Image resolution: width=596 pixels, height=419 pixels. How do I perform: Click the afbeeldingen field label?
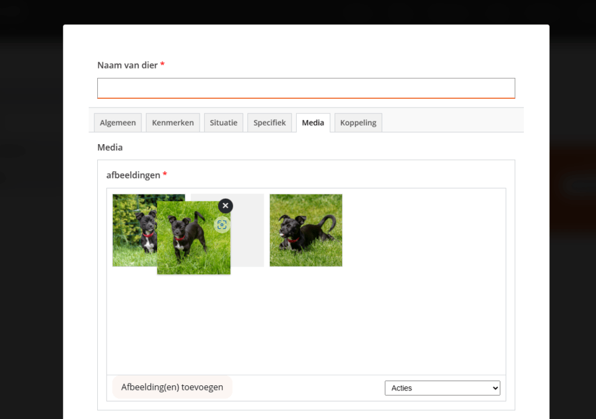pos(133,175)
